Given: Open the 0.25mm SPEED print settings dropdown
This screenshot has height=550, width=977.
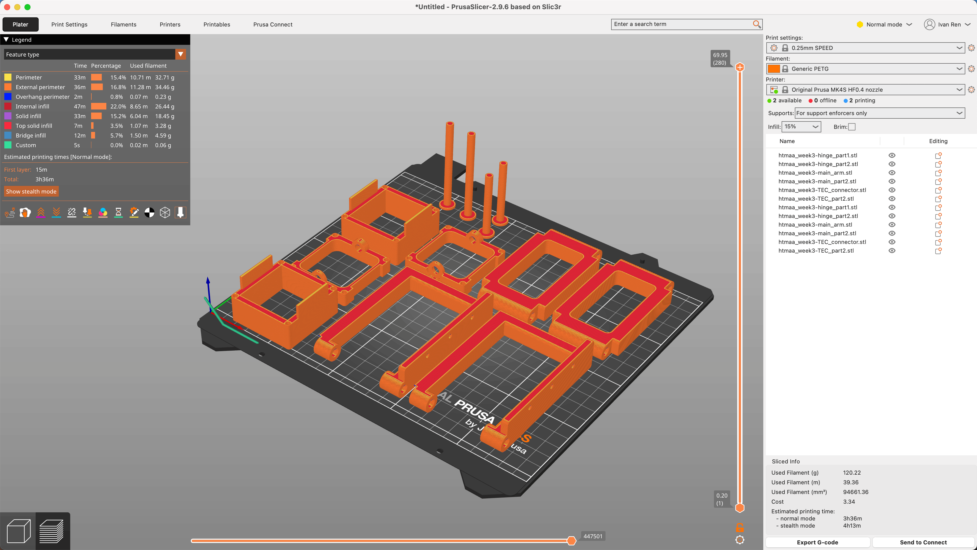Looking at the screenshot, I should coord(866,48).
